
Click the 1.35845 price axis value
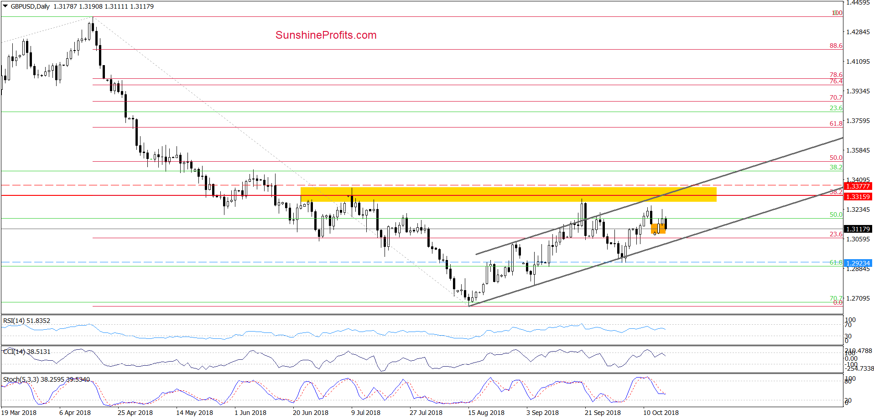(858, 150)
